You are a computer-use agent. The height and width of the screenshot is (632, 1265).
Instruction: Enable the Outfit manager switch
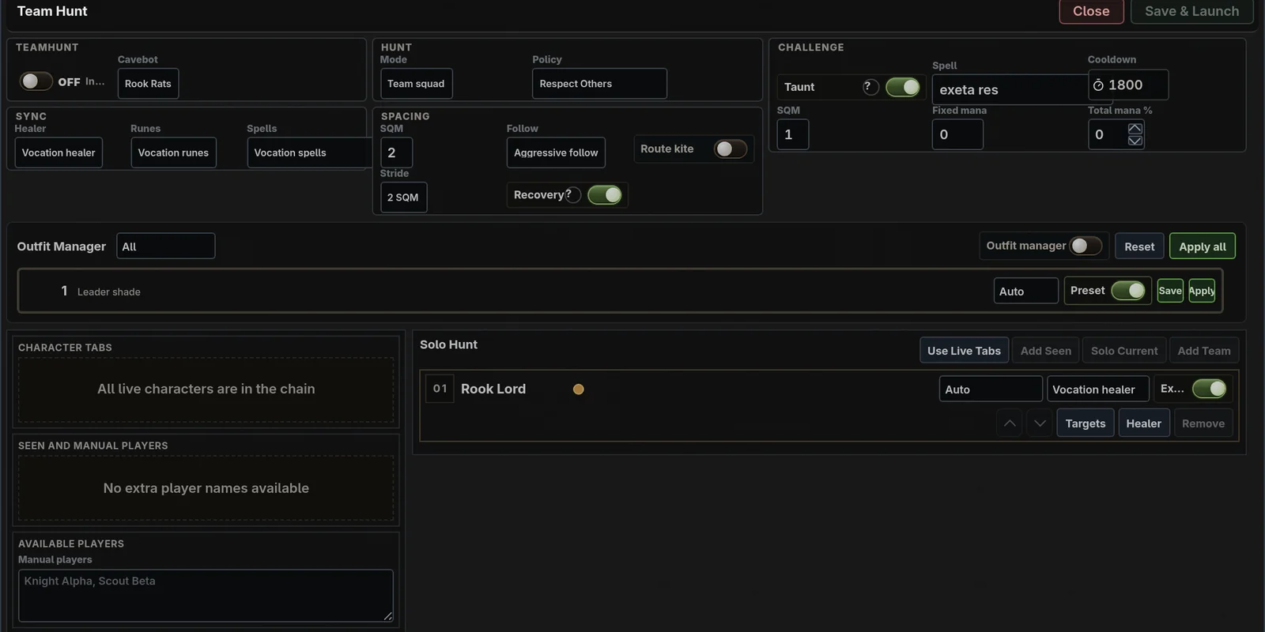(1086, 246)
